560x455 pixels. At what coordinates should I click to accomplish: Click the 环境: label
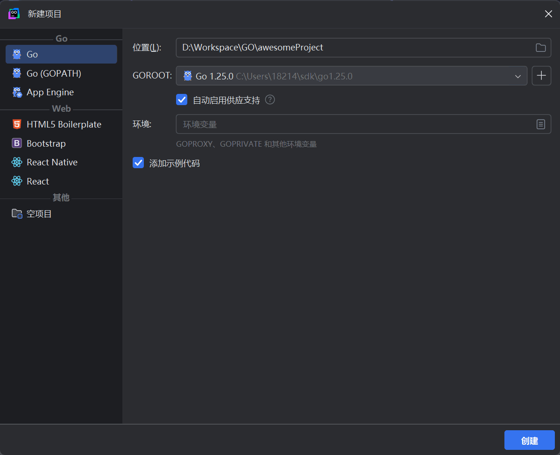pos(142,124)
